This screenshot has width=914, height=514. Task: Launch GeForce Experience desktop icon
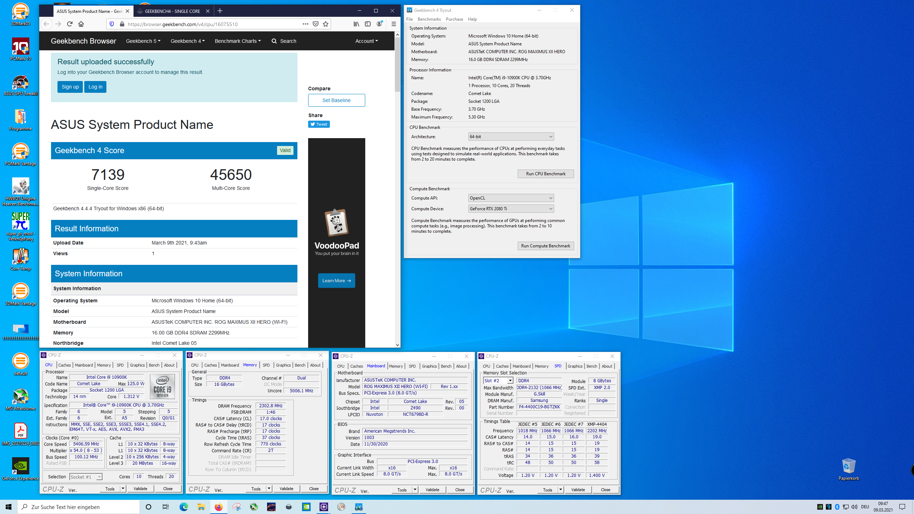[20, 469]
